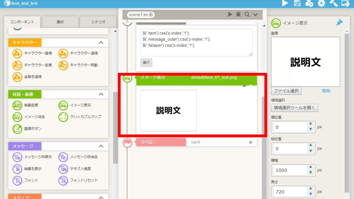
Task: Decrease 横位置 with down arrow
Action: [310, 129]
